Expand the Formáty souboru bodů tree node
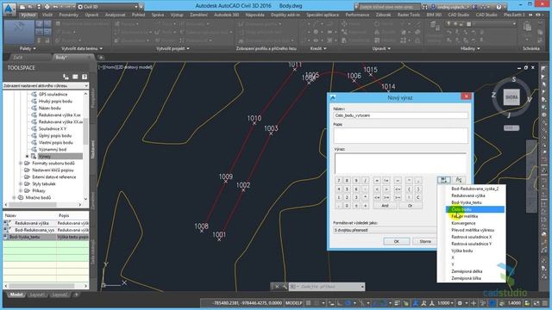This screenshot has width=552, height=310. pyautogui.click(x=21, y=163)
